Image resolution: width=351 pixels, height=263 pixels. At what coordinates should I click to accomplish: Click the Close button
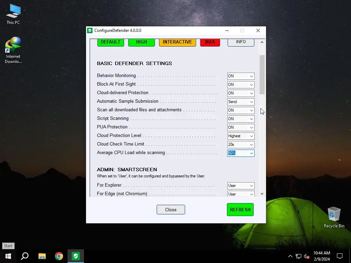171,210
